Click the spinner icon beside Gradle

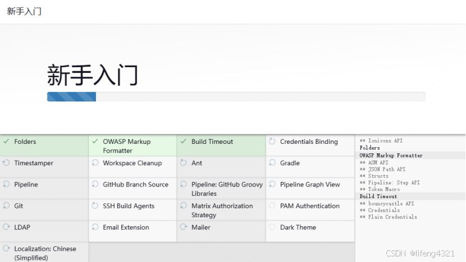click(272, 163)
